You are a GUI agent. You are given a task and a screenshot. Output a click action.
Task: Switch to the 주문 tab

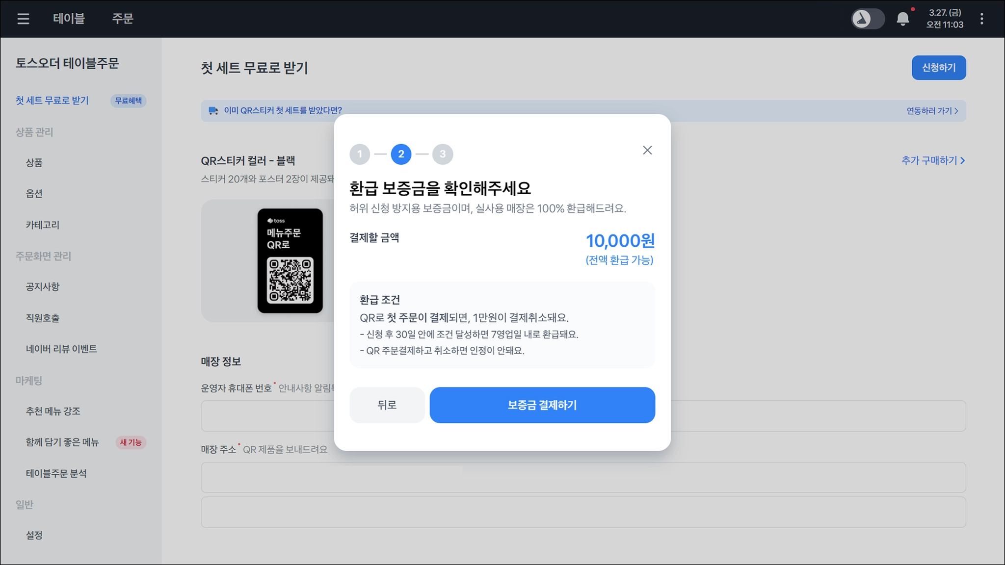[x=123, y=19]
